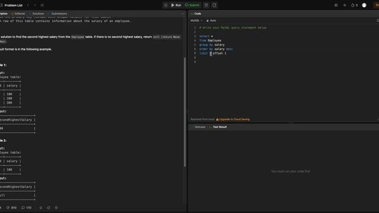Submit the solution using green Submit button
The image size is (379, 213).
point(192,5)
